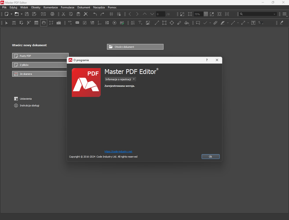Open the Dokument menu
This screenshot has height=220, width=289.
[84, 7]
